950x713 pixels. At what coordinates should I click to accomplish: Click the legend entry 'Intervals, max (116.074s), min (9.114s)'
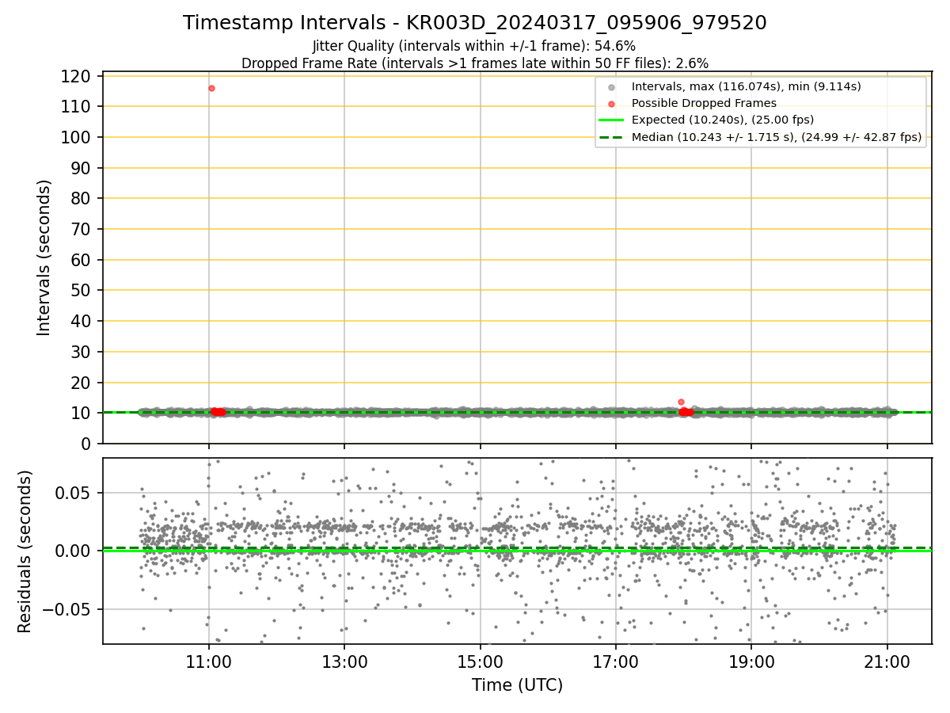(x=746, y=86)
